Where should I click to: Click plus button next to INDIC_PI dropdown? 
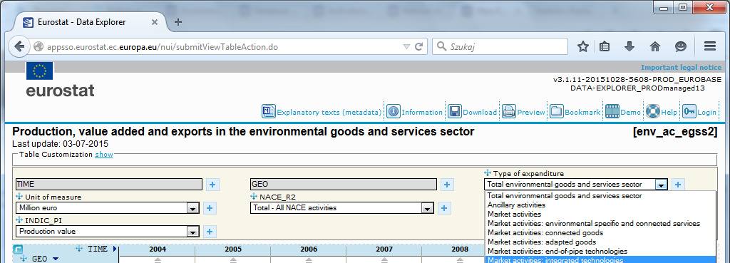tap(210, 232)
